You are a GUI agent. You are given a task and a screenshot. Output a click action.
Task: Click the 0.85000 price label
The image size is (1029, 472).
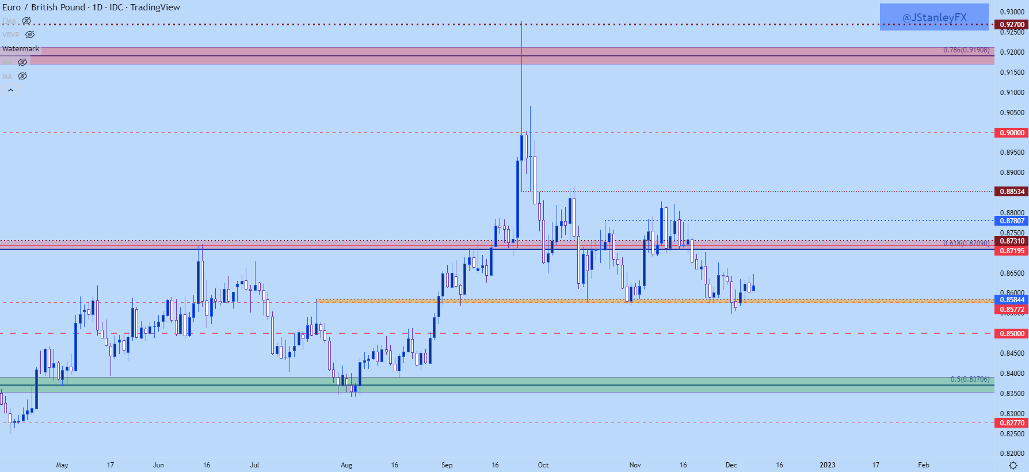point(1012,334)
